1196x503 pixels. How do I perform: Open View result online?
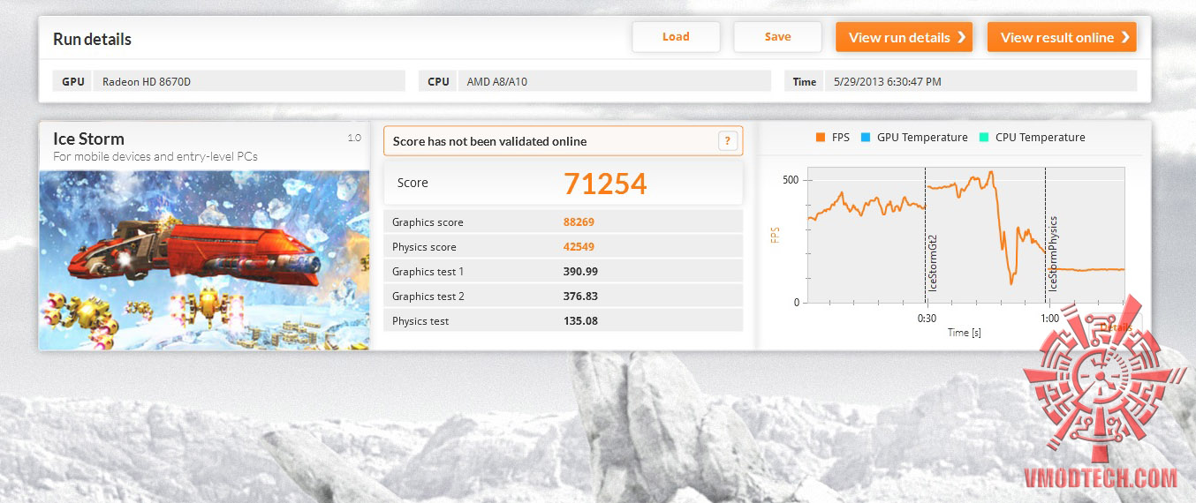1062,37
